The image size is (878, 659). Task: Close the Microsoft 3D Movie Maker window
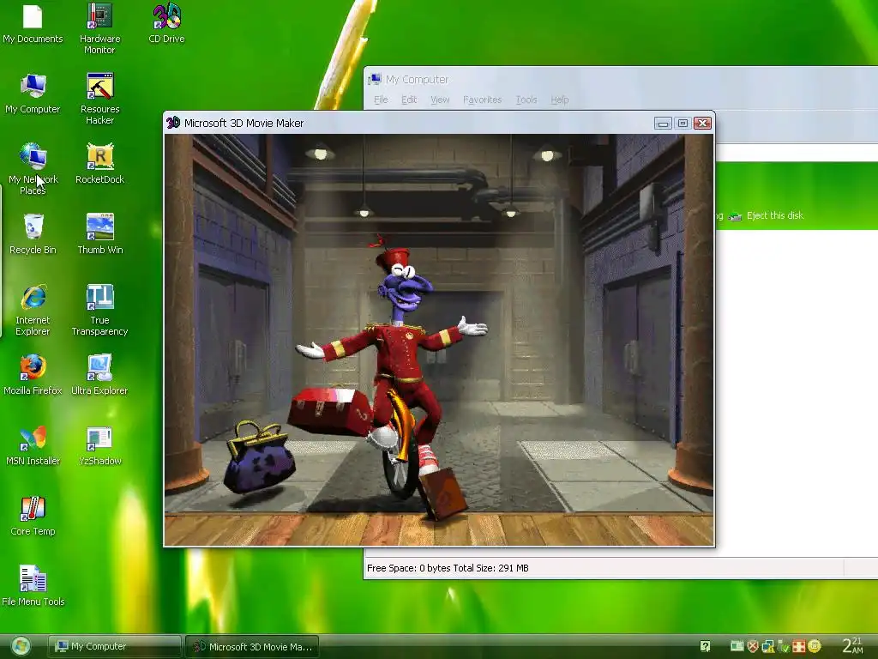[x=702, y=124]
